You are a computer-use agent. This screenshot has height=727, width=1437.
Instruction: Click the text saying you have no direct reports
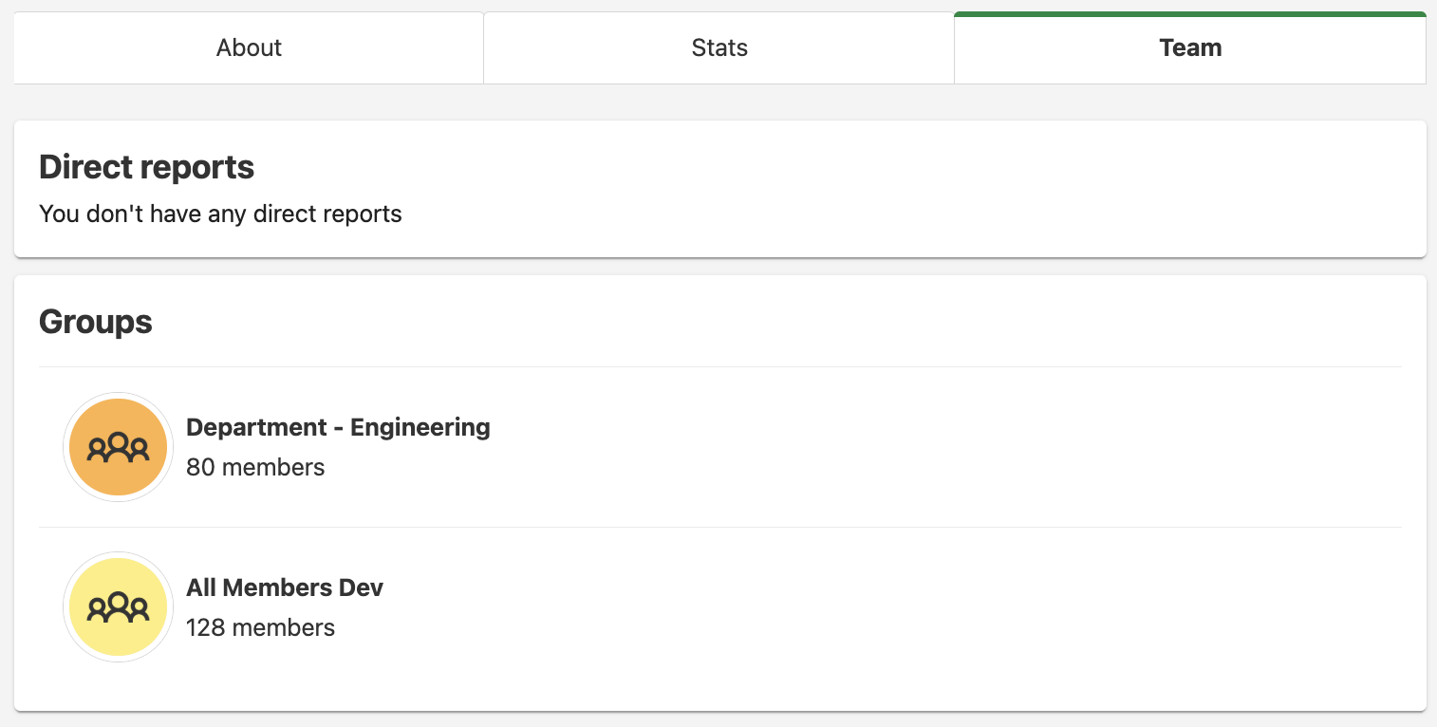(x=220, y=214)
